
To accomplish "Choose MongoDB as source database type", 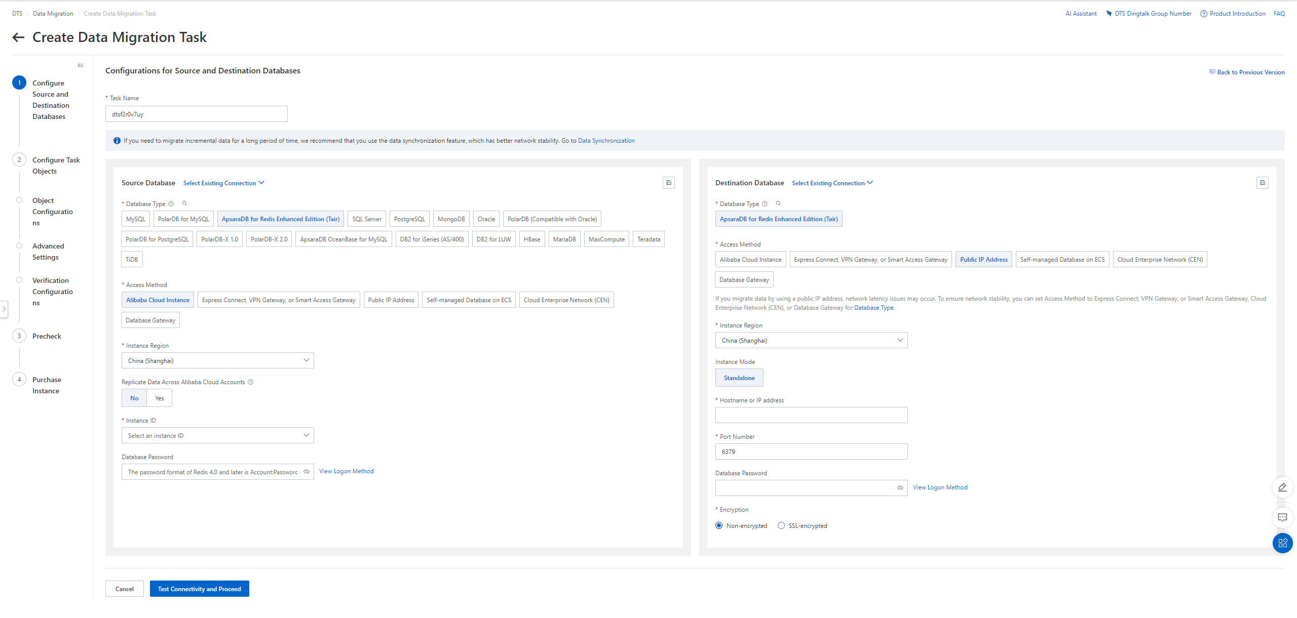I will [451, 219].
